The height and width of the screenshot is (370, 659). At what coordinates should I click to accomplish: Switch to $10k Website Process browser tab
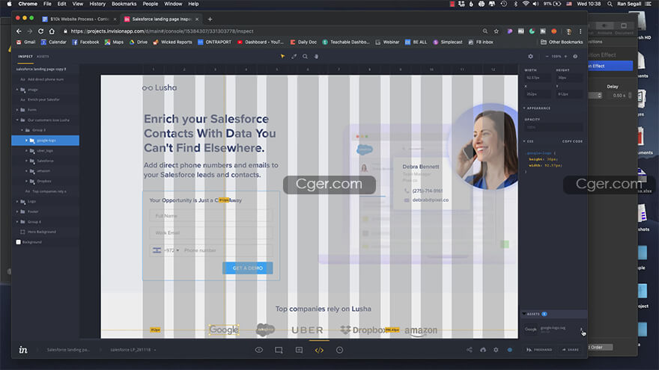click(x=79, y=19)
